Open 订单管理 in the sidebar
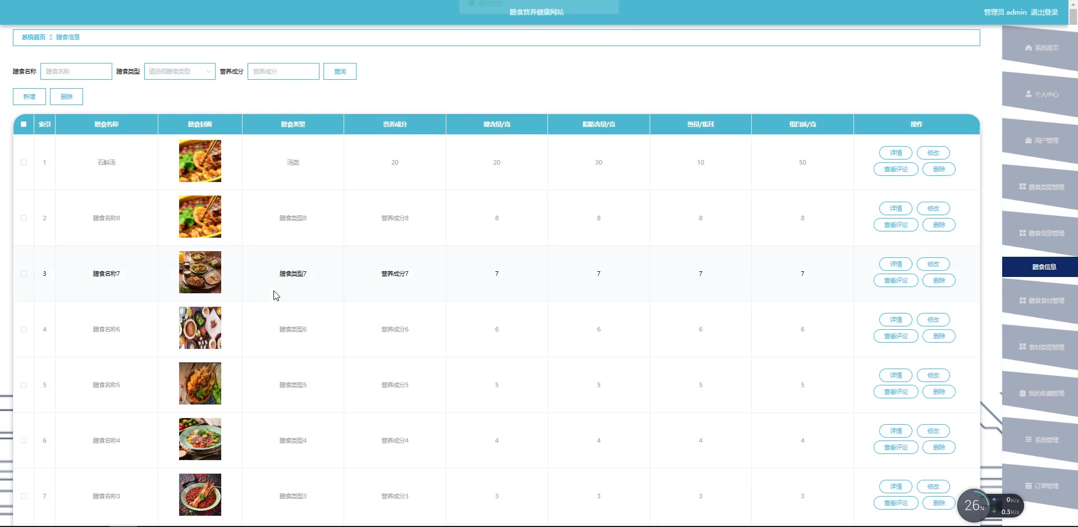 1042,486
